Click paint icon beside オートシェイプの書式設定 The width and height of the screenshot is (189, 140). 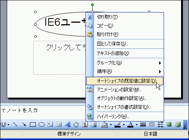[x=90, y=107]
